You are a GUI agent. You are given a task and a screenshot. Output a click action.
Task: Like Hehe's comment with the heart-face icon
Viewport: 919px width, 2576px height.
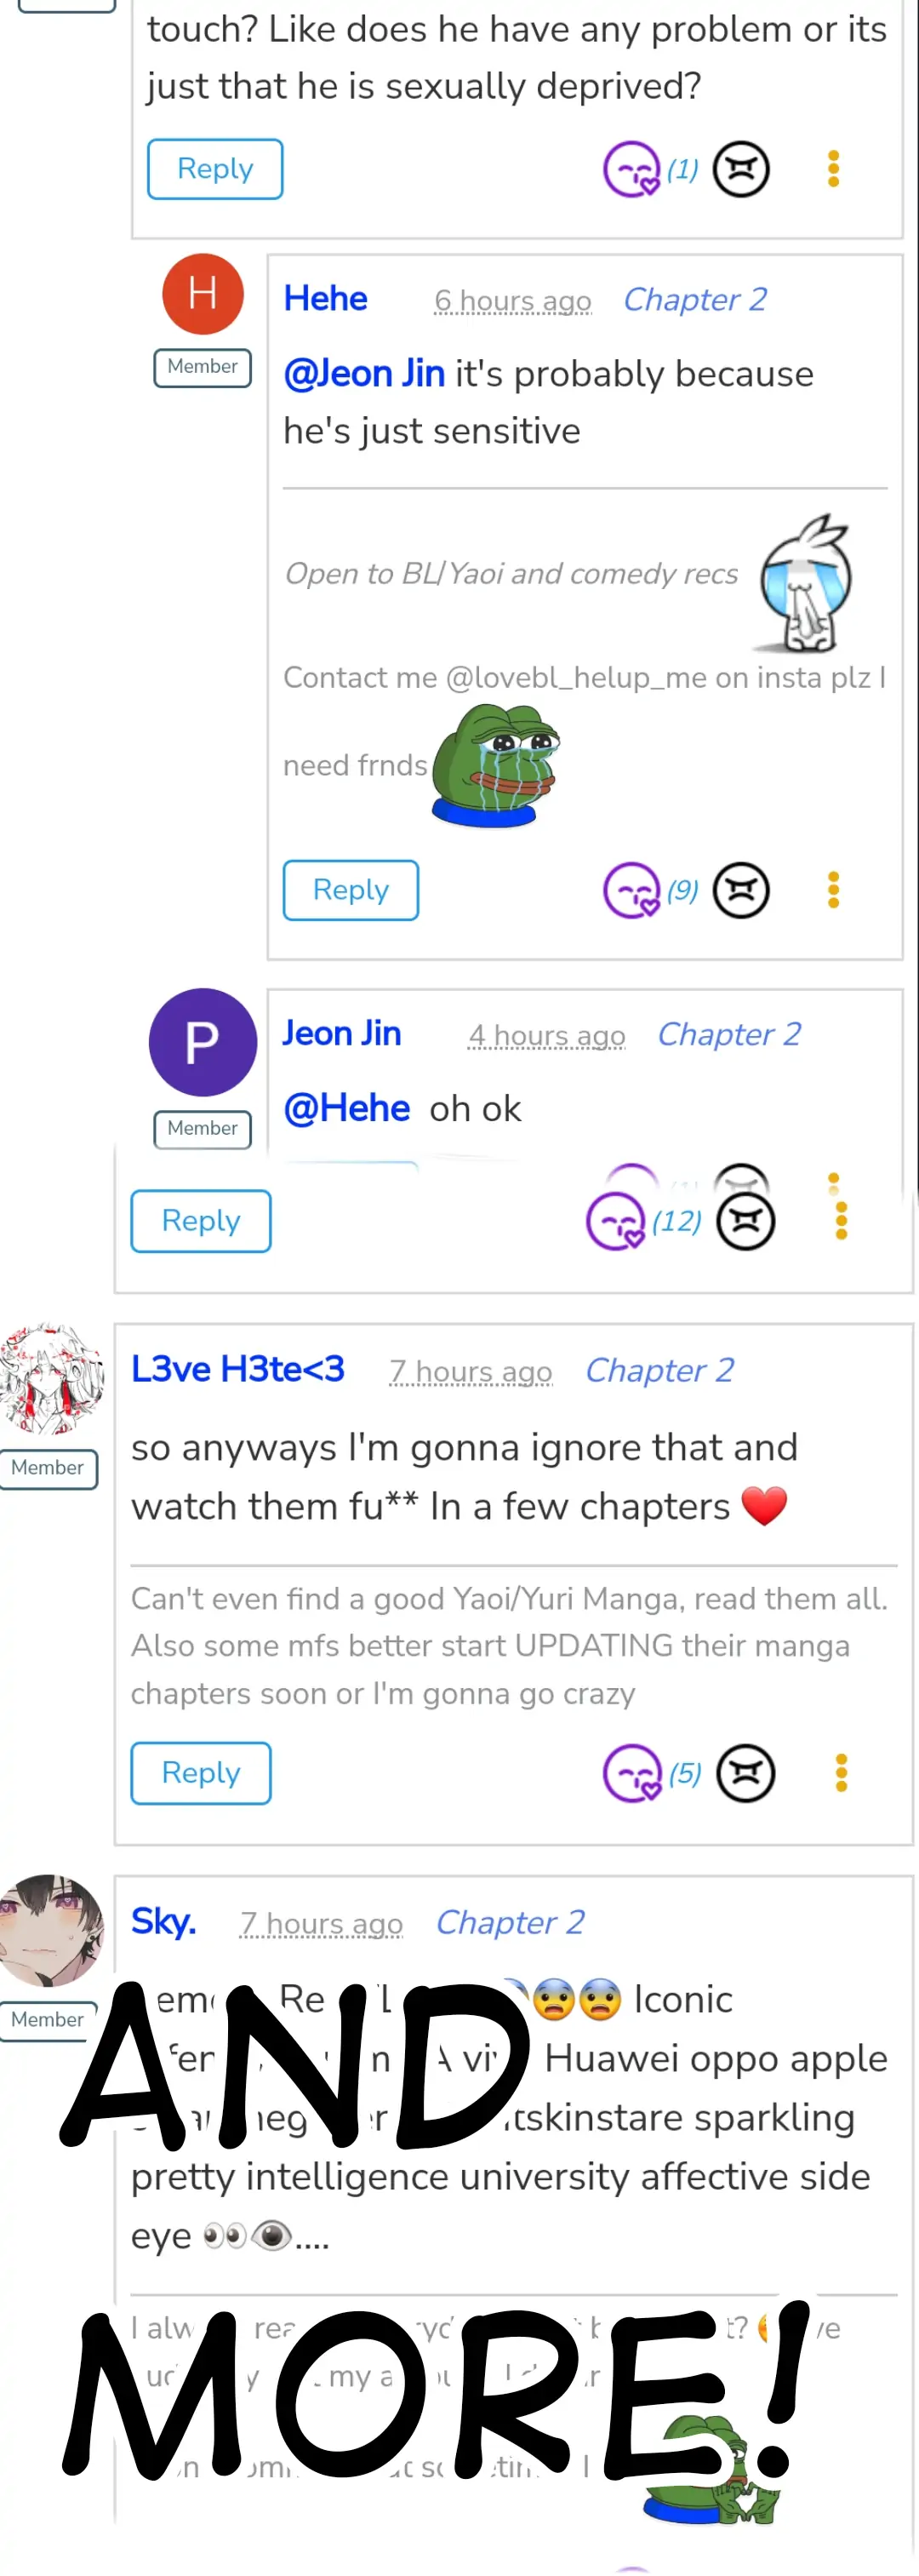coord(632,890)
